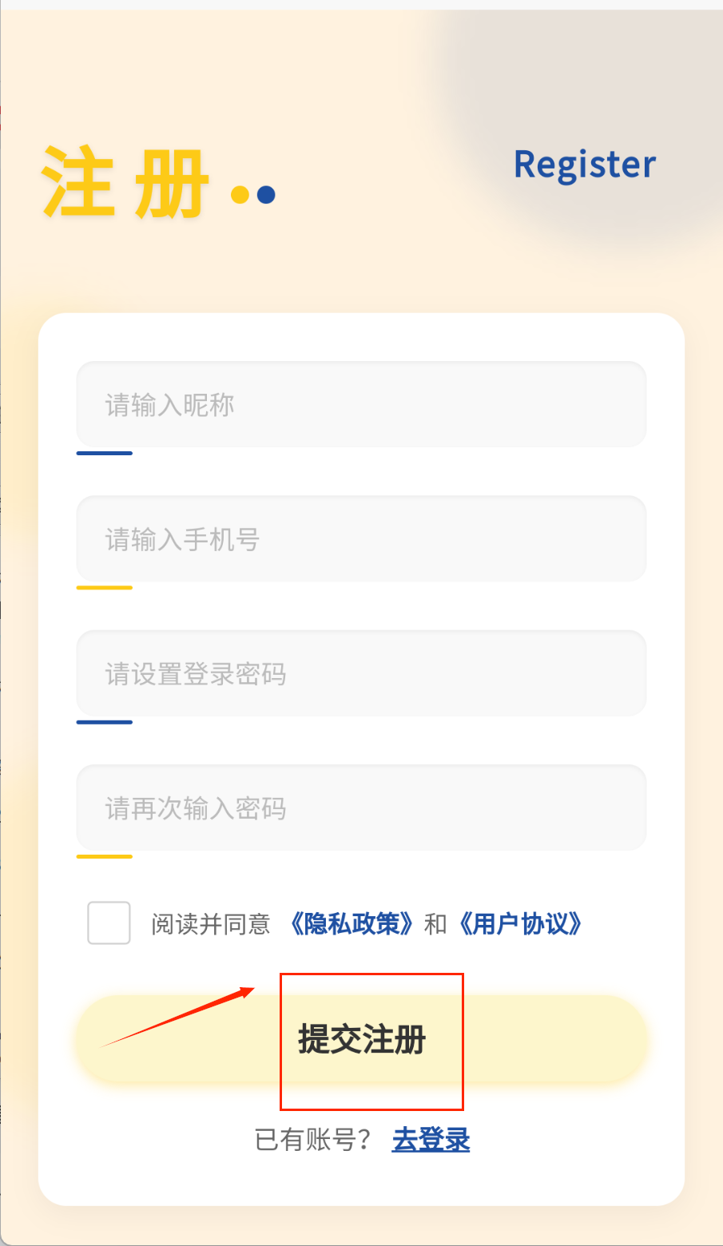The image size is (723, 1246).
Task: Click the blue Register title text
Action: tap(585, 165)
